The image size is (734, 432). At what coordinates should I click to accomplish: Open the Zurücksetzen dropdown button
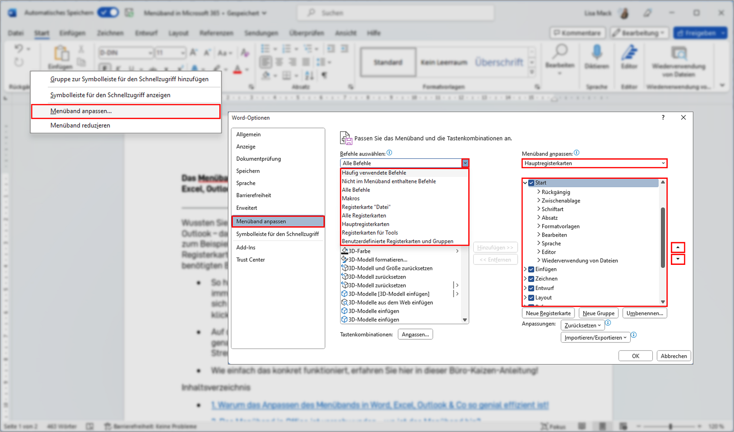[x=582, y=325]
